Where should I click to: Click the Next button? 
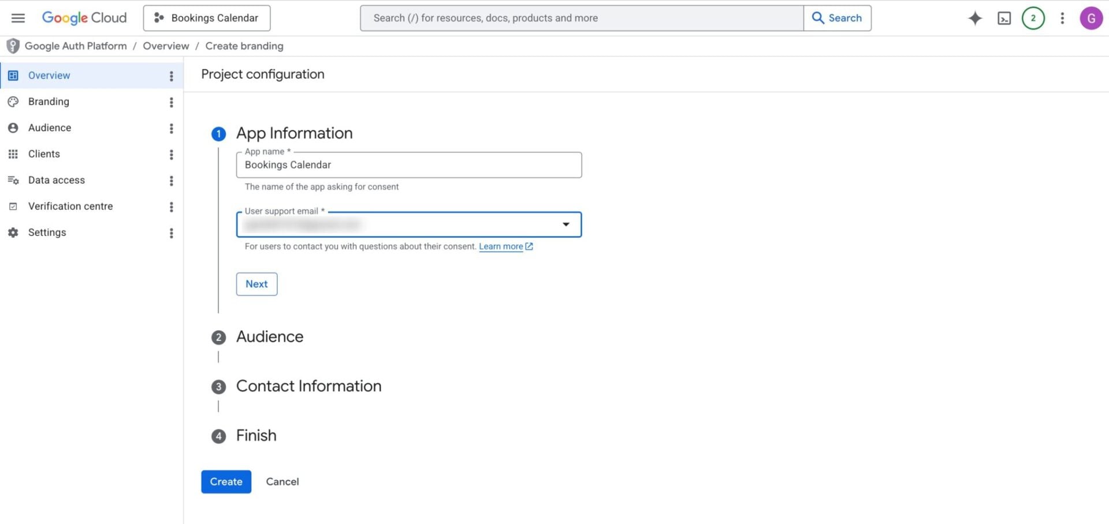256,284
